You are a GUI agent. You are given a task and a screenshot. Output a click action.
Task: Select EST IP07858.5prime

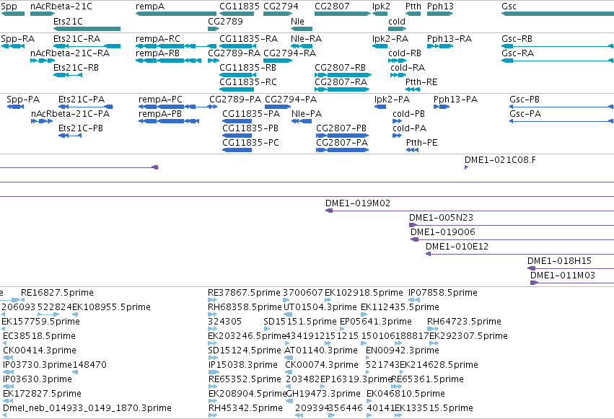click(x=414, y=300)
